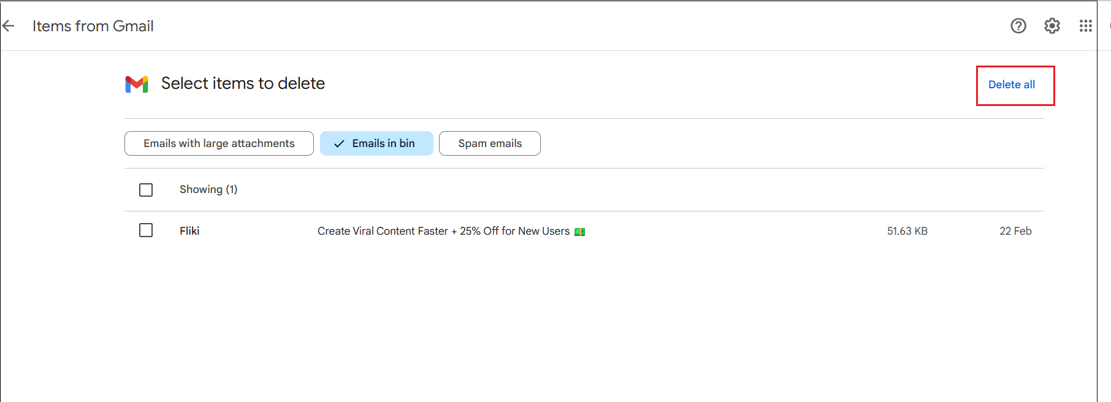
Task: Go back using the left arrow
Action: pyautogui.click(x=8, y=26)
